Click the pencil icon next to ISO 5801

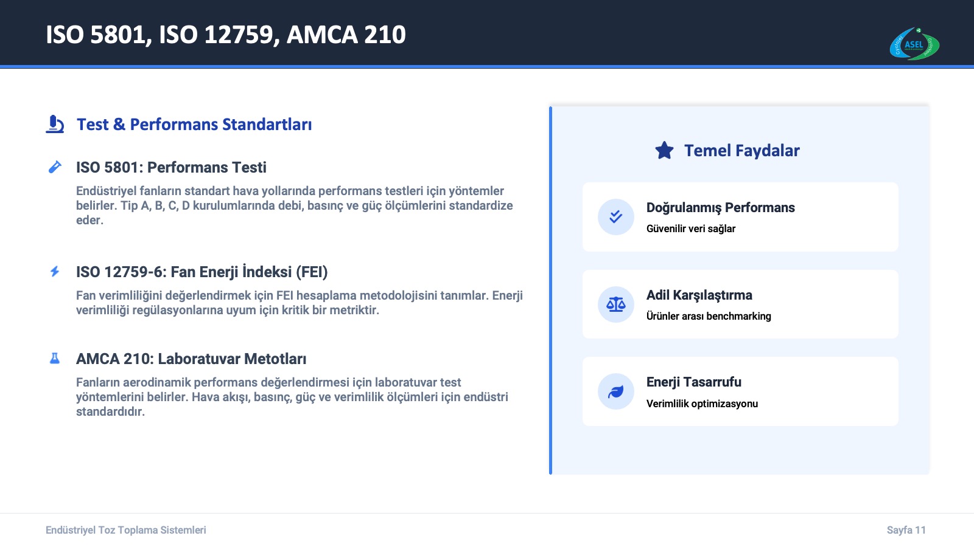point(55,167)
